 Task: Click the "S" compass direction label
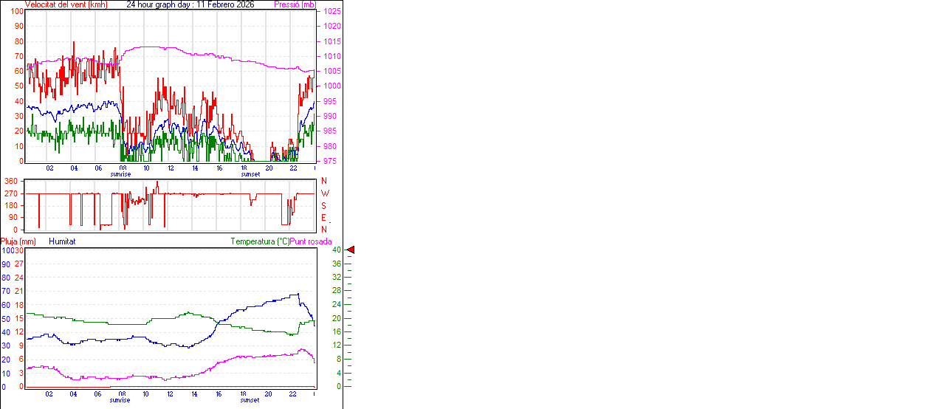point(323,205)
